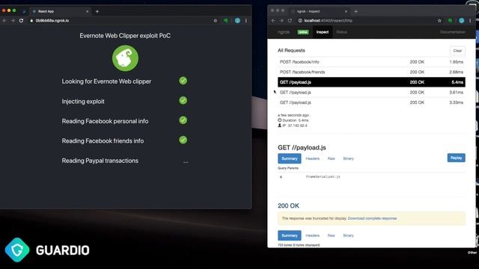Viewport: 479px width, 269px height.
Task: Select the highlighted GET //payload.js request at 5.4ms
Action: point(371,82)
